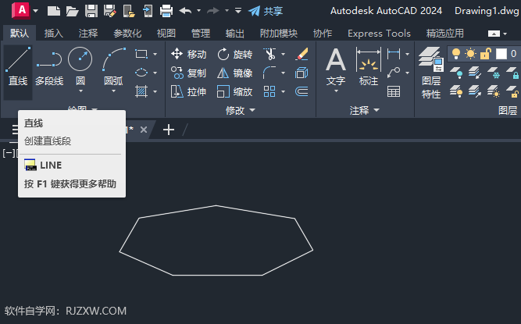Viewport: 521px width, 324px height.
Task: Switch to the 视图 ribbon tab
Action: pyautogui.click(x=166, y=34)
